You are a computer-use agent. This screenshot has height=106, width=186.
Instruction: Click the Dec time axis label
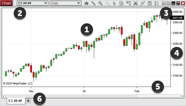coord(31,91)
